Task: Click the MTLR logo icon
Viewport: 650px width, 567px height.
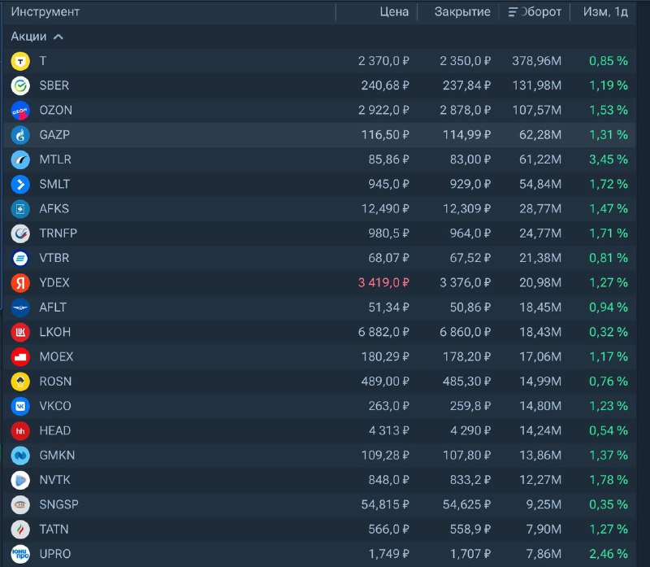Action: (20, 159)
